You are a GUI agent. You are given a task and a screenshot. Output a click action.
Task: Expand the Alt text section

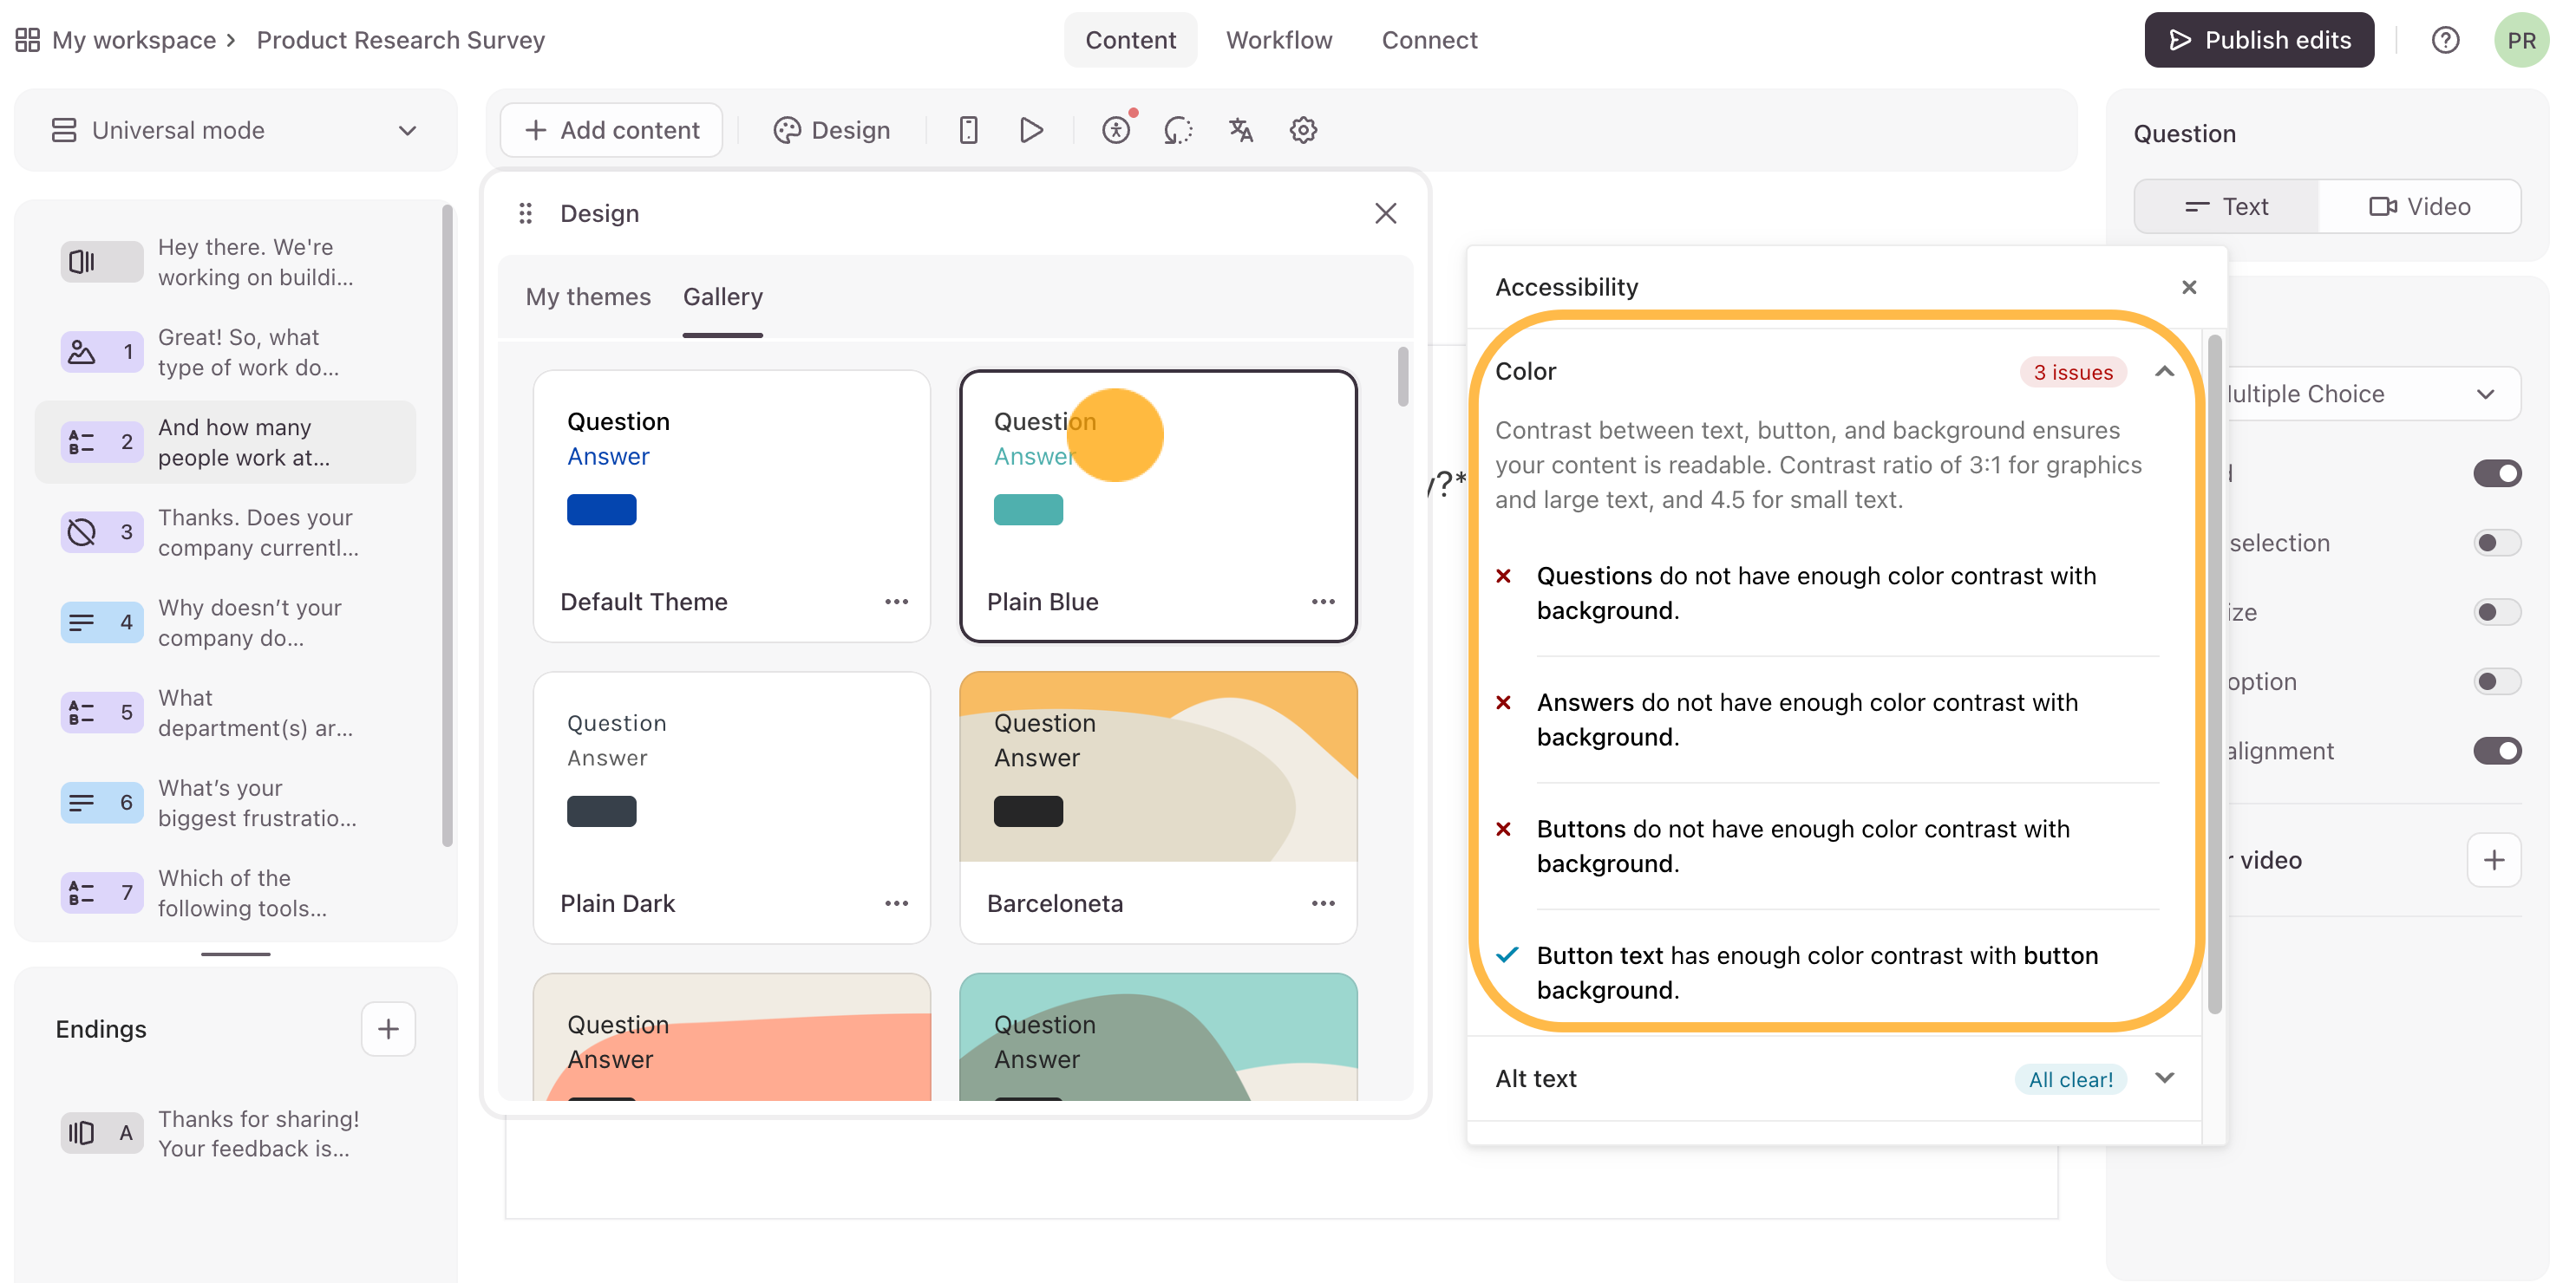click(2165, 1078)
